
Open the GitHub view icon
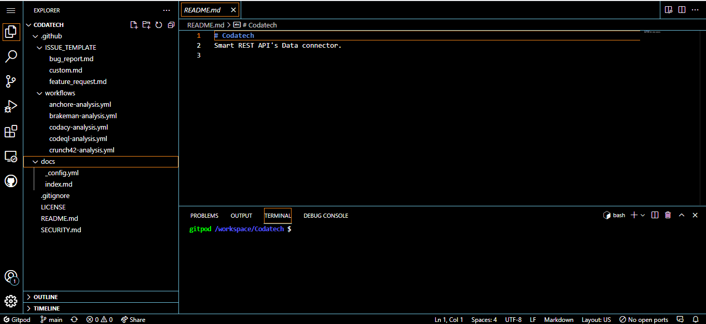[11, 181]
